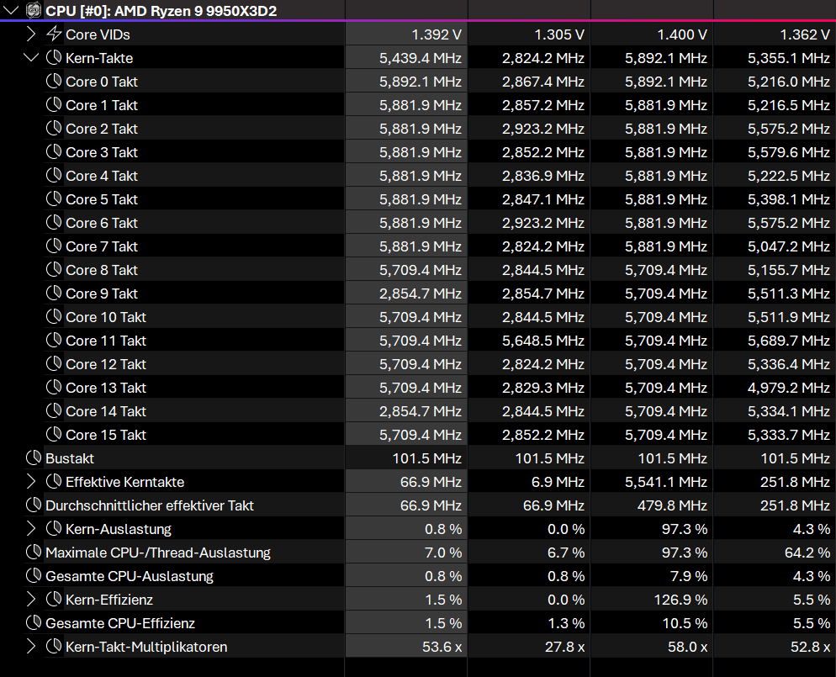Viewport: 836px width, 677px height.
Task: Click the lightning icon beside Core VIDs
Action: [x=54, y=34]
